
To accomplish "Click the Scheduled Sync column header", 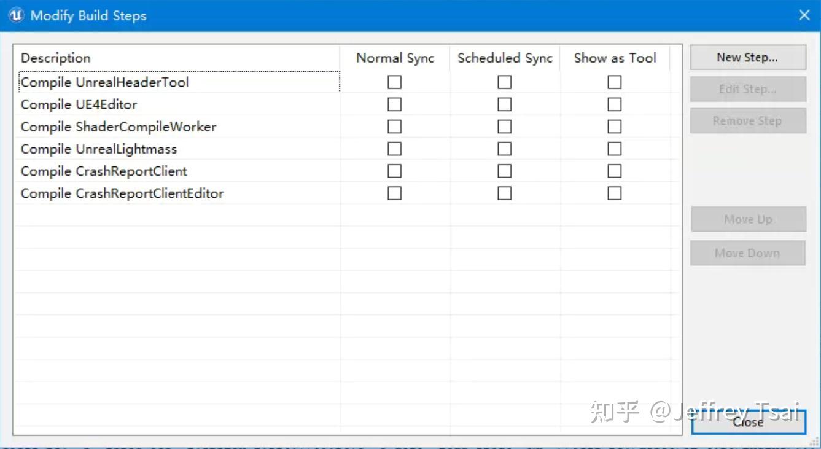I will coord(505,58).
